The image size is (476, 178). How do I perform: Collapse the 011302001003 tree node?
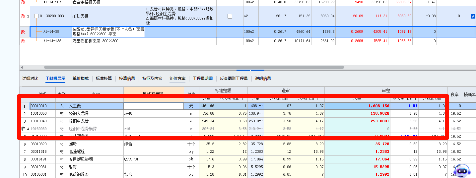pyautogui.click(x=36, y=16)
